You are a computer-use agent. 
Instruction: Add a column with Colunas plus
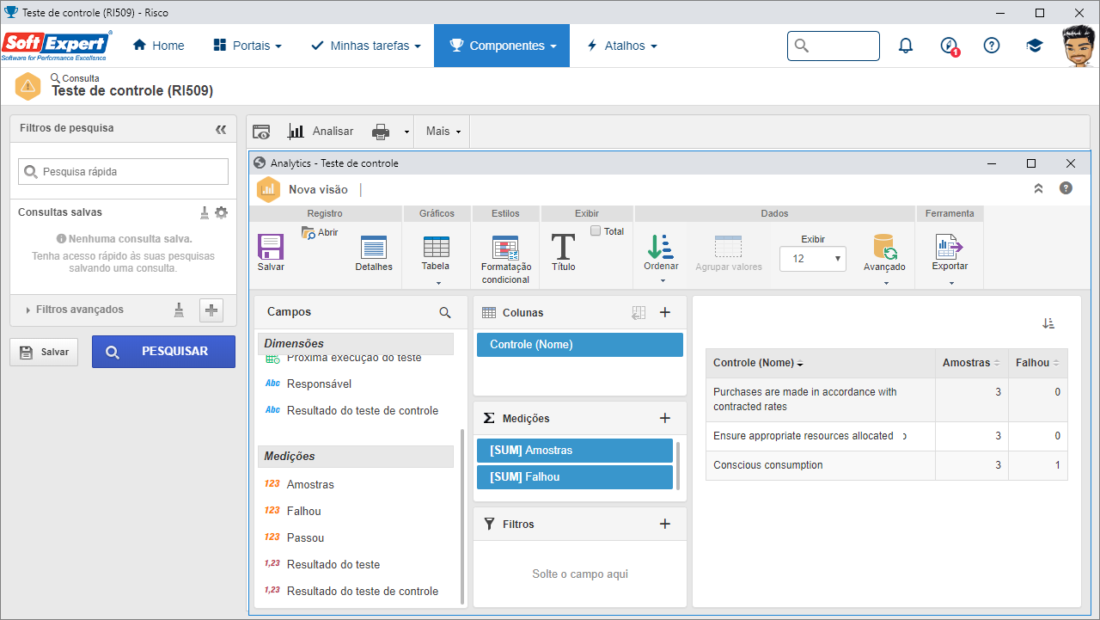[664, 312]
